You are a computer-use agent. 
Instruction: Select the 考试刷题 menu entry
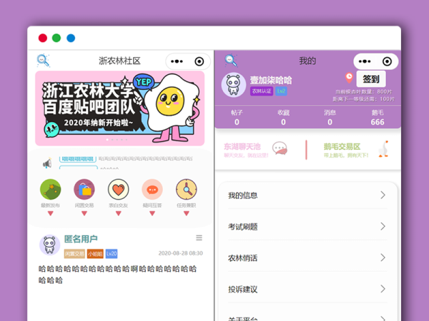[x=307, y=227]
